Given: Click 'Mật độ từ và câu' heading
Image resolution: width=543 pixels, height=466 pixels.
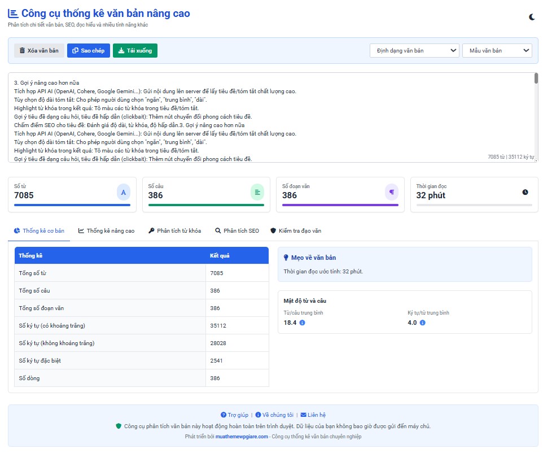Looking at the screenshot, I should pyautogui.click(x=305, y=300).
